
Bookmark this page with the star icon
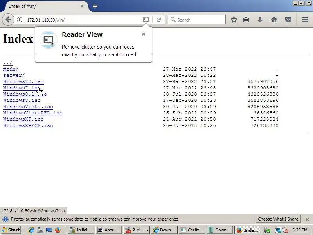point(234,20)
